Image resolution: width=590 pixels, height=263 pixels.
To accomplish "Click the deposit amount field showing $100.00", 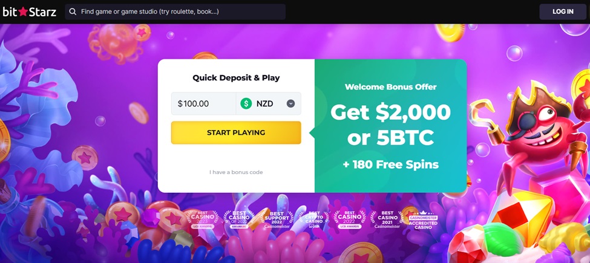I will coord(203,103).
